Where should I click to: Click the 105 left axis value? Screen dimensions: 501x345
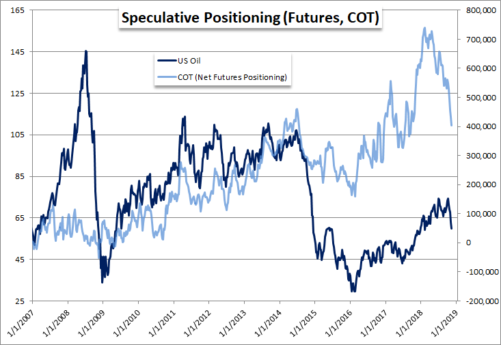17,135
